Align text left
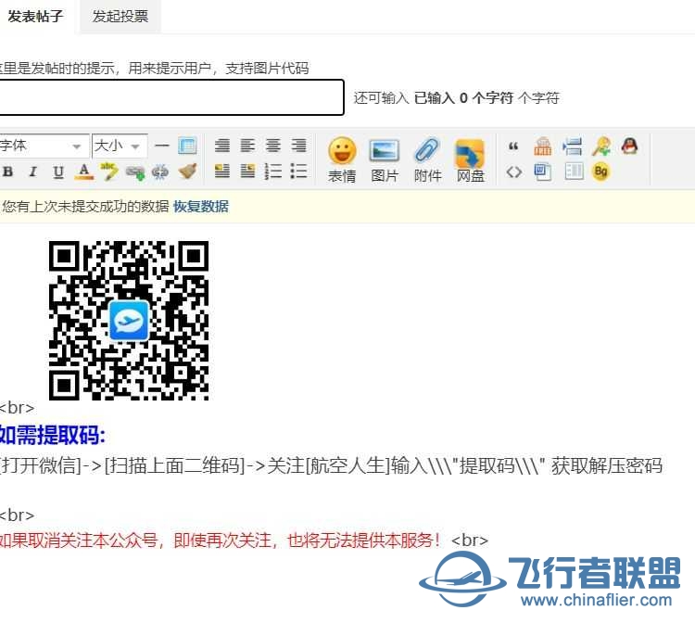Image resolution: width=695 pixels, height=623 pixels. (x=247, y=146)
